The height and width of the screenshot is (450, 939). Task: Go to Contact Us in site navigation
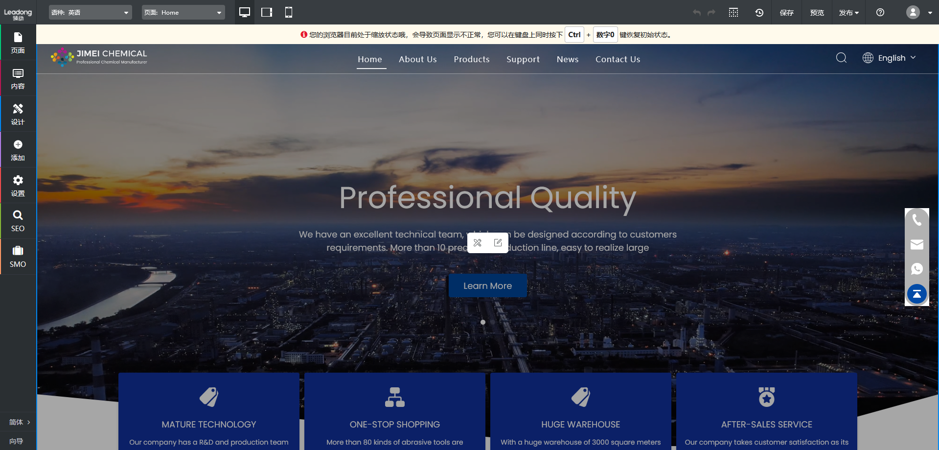pyautogui.click(x=618, y=59)
